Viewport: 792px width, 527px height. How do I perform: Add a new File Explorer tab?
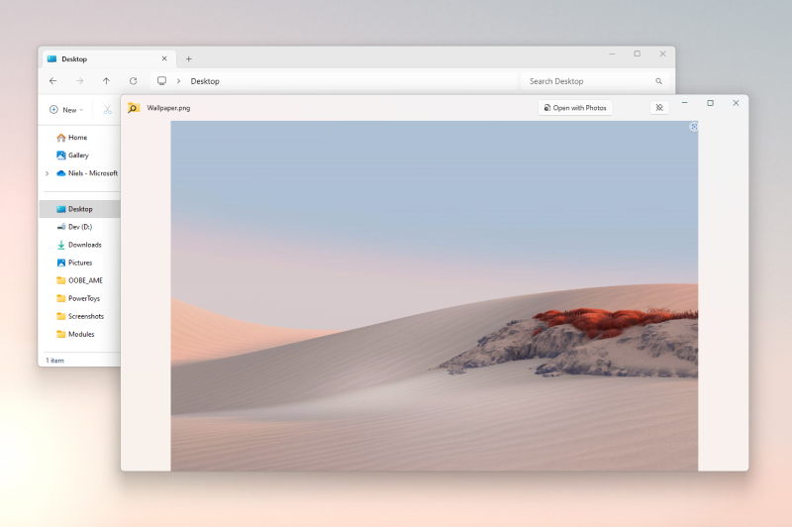[x=189, y=59]
